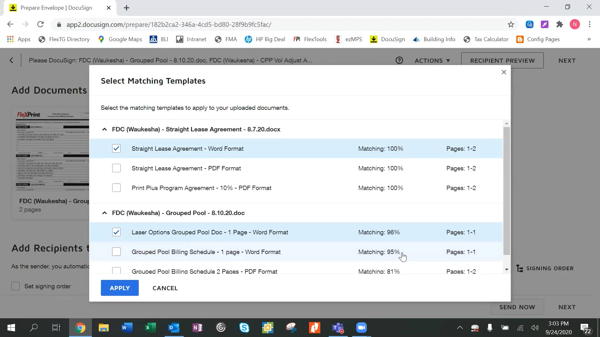
Task: Check Grouped Pool Billing Schedule - 1 page
Action: coord(116,252)
